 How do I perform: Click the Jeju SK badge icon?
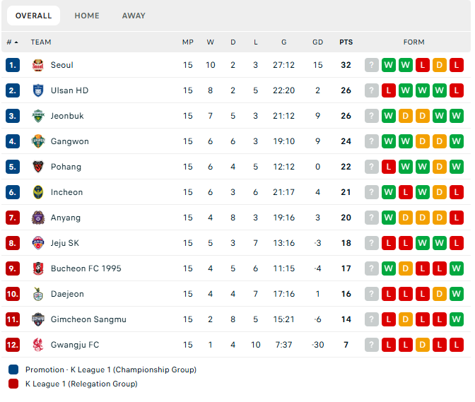tap(38, 243)
